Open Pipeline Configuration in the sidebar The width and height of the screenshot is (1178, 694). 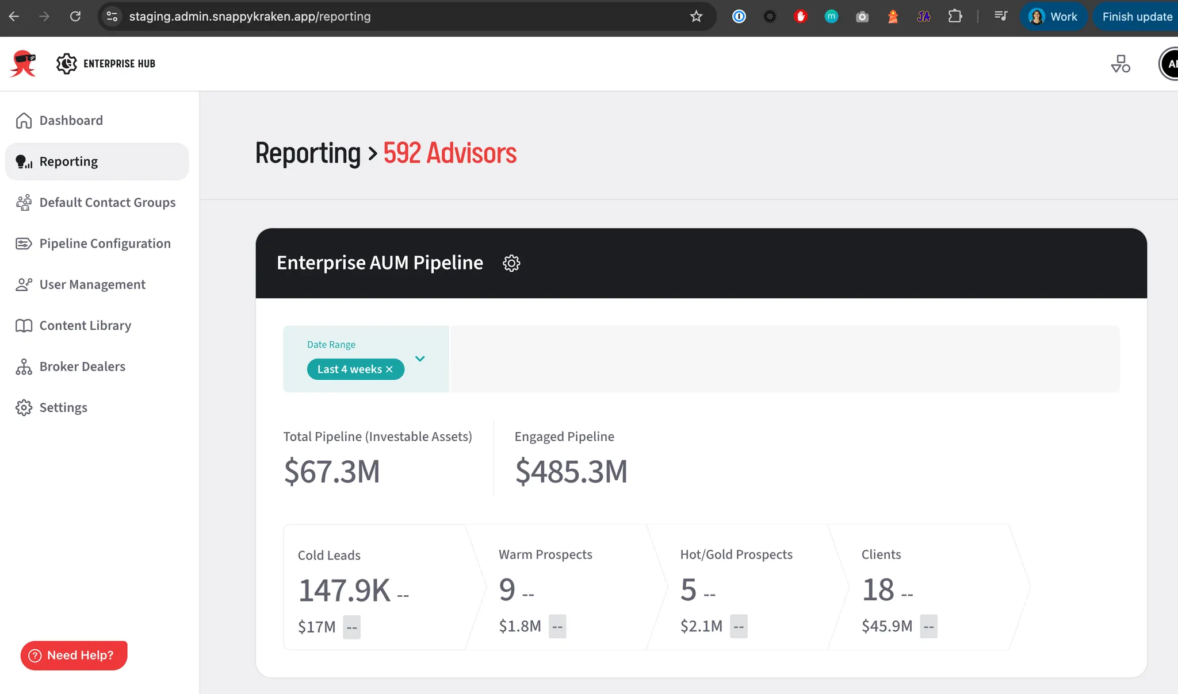[x=105, y=244]
